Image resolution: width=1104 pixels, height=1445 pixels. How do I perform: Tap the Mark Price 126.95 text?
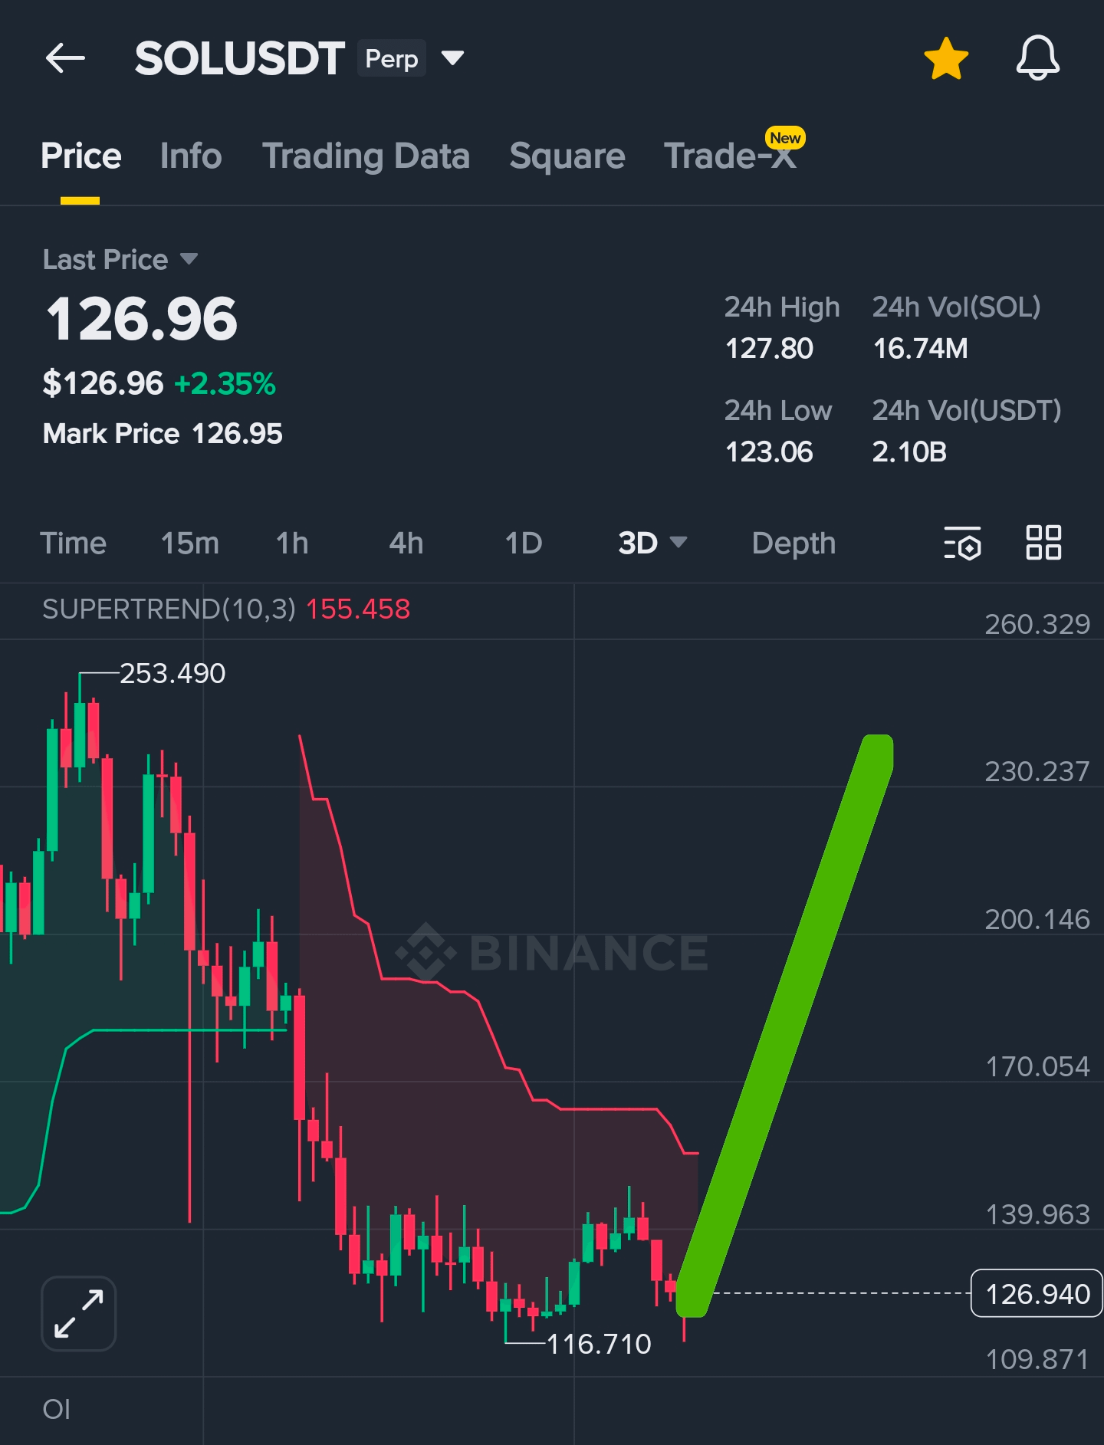point(163,434)
